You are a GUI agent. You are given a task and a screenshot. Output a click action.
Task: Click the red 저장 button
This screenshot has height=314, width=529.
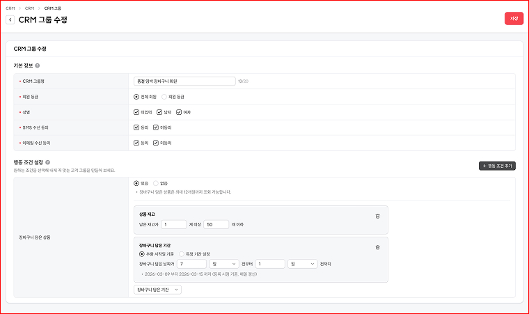pyautogui.click(x=514, y=19)
